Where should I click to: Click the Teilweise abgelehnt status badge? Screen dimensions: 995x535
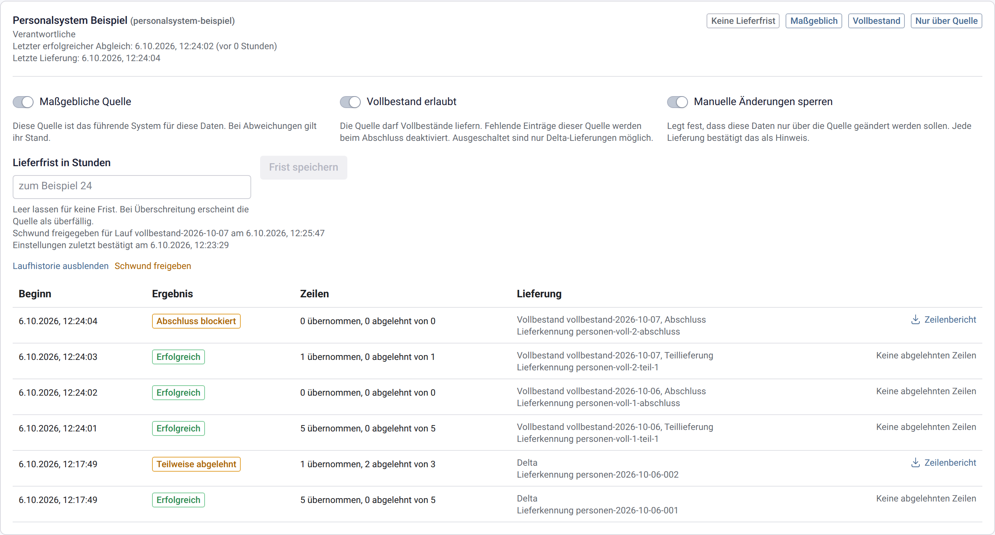point(196,464)
